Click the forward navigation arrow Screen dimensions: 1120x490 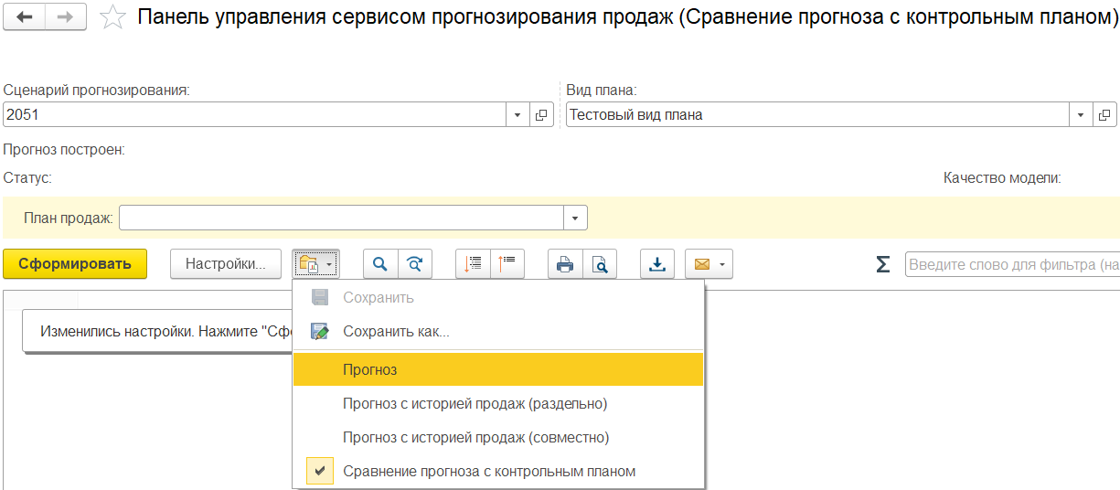66,16
